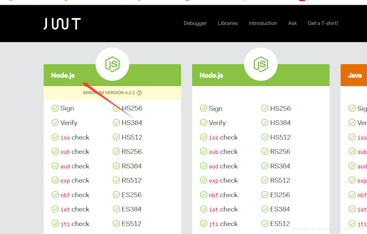Click the Node.js heading of the card lacking a version banner
The width and height of the screenshot is (367, 234).
[211, 75]
